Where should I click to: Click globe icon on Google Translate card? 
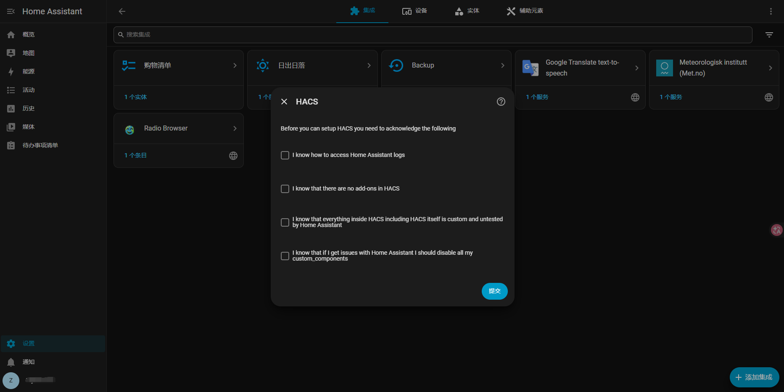click(635, 97)
